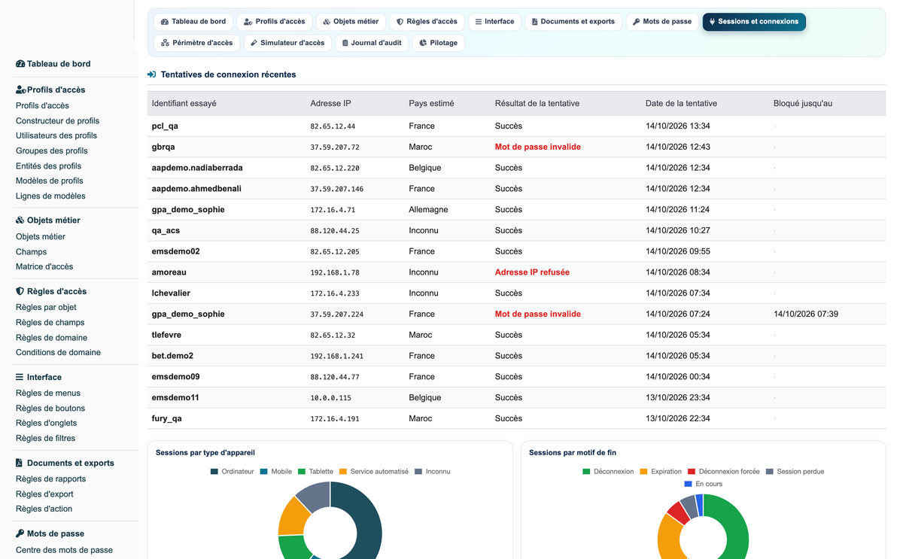Click blocked-until value 14/10/2026 07:39
Screen dimensions: 903x559
coord(806,314)
